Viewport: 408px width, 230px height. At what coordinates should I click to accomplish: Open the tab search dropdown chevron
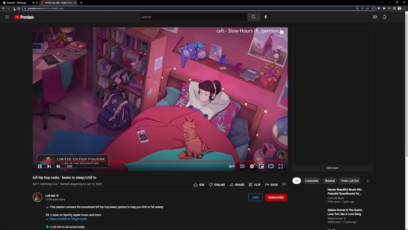382,3
